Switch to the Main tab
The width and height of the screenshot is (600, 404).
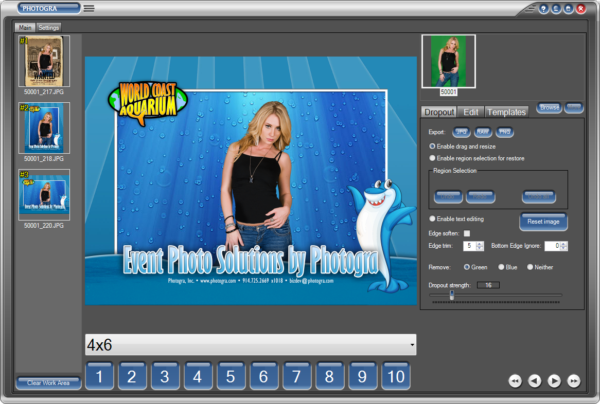[x=25, y=28]
